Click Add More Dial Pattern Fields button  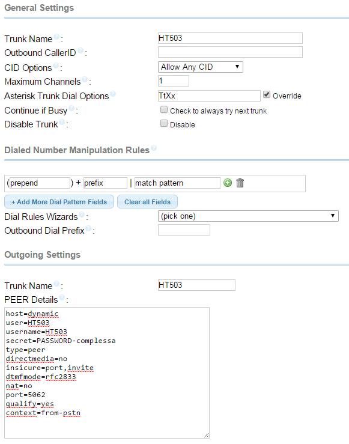click(x=59, y=202)
